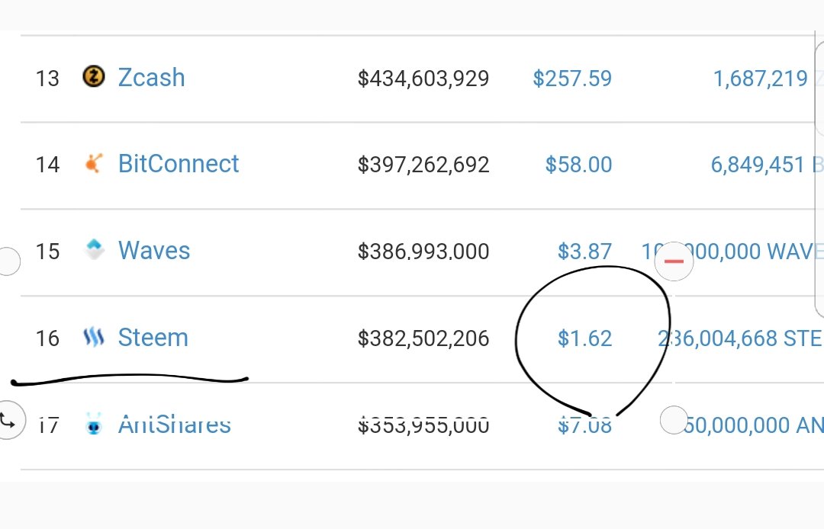This screenshot has height=529, width=824.
Task: Open the AntShares coin page link
Action: pos(175,424)
